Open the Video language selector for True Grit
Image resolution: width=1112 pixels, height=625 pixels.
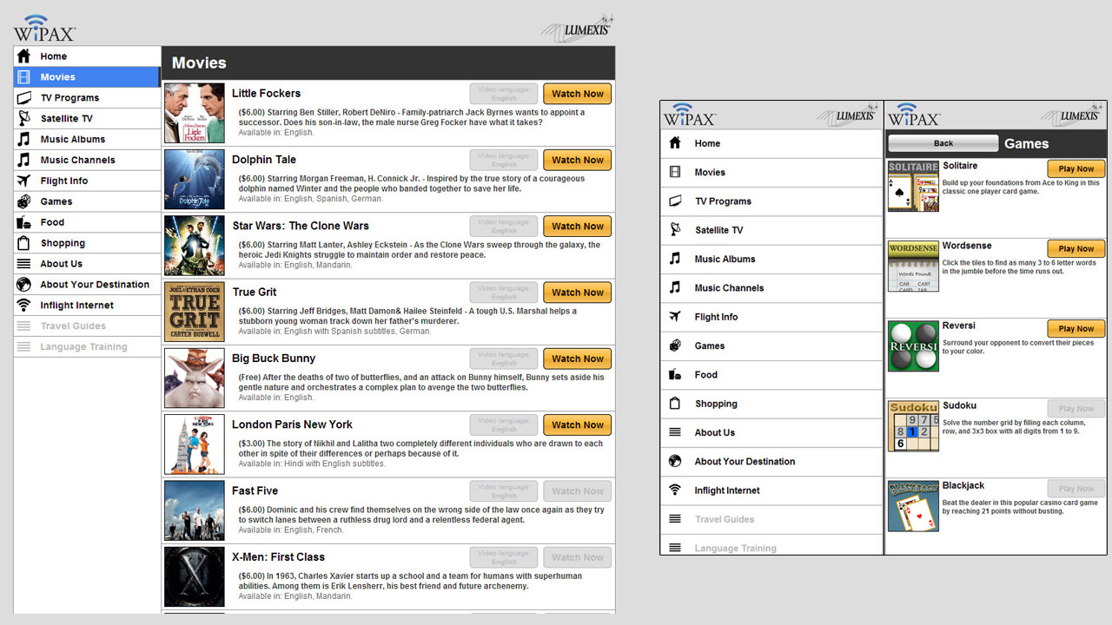click(x=504, y=293)
